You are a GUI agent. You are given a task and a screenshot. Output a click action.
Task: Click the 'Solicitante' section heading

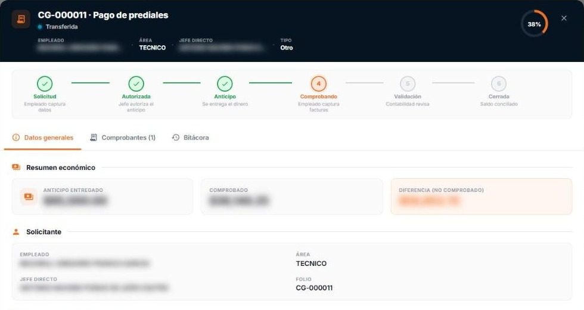point(44,232)
